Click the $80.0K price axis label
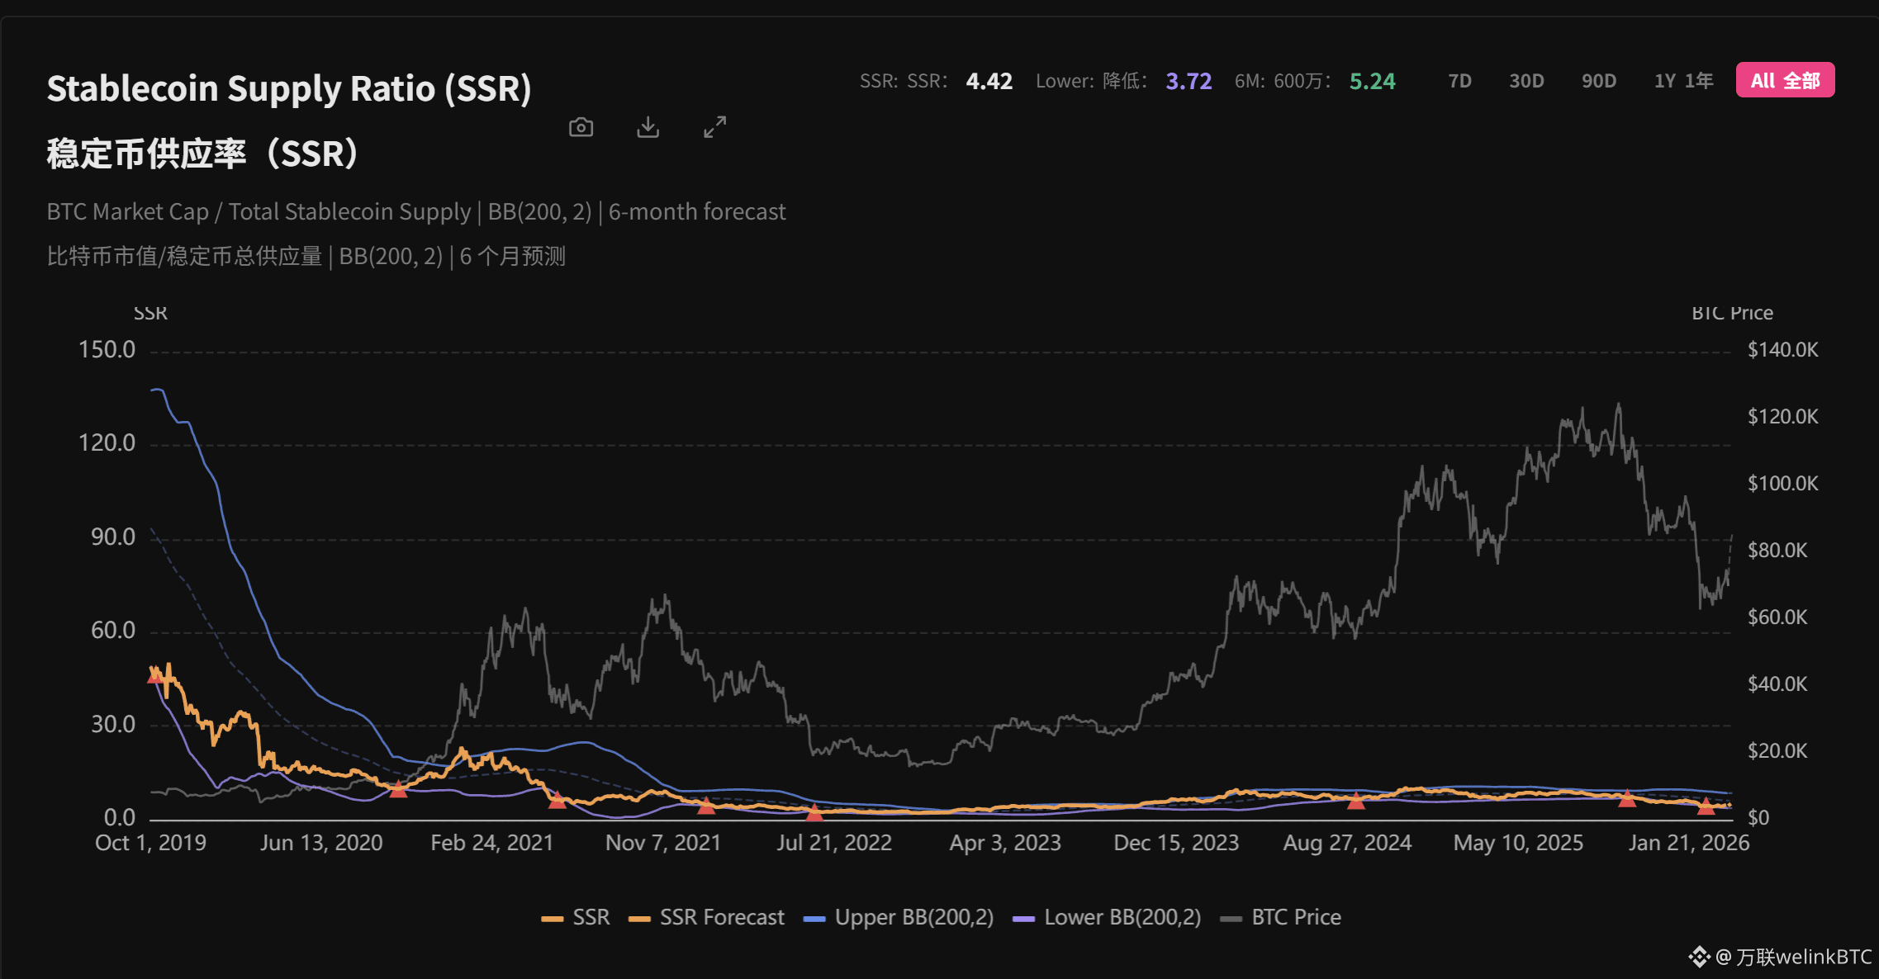1879x979 pixels. coord(1777,551)
